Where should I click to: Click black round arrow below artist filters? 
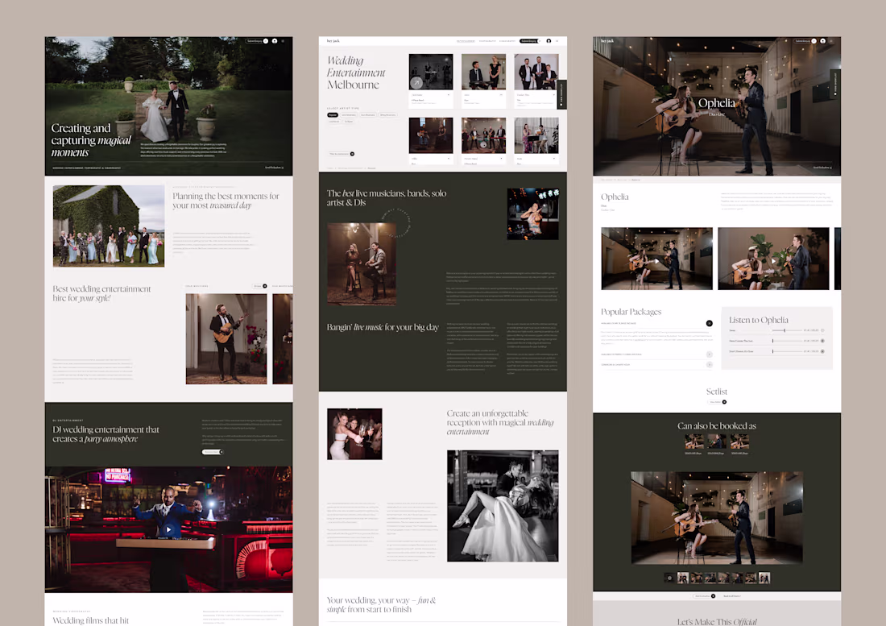(352, 154)
